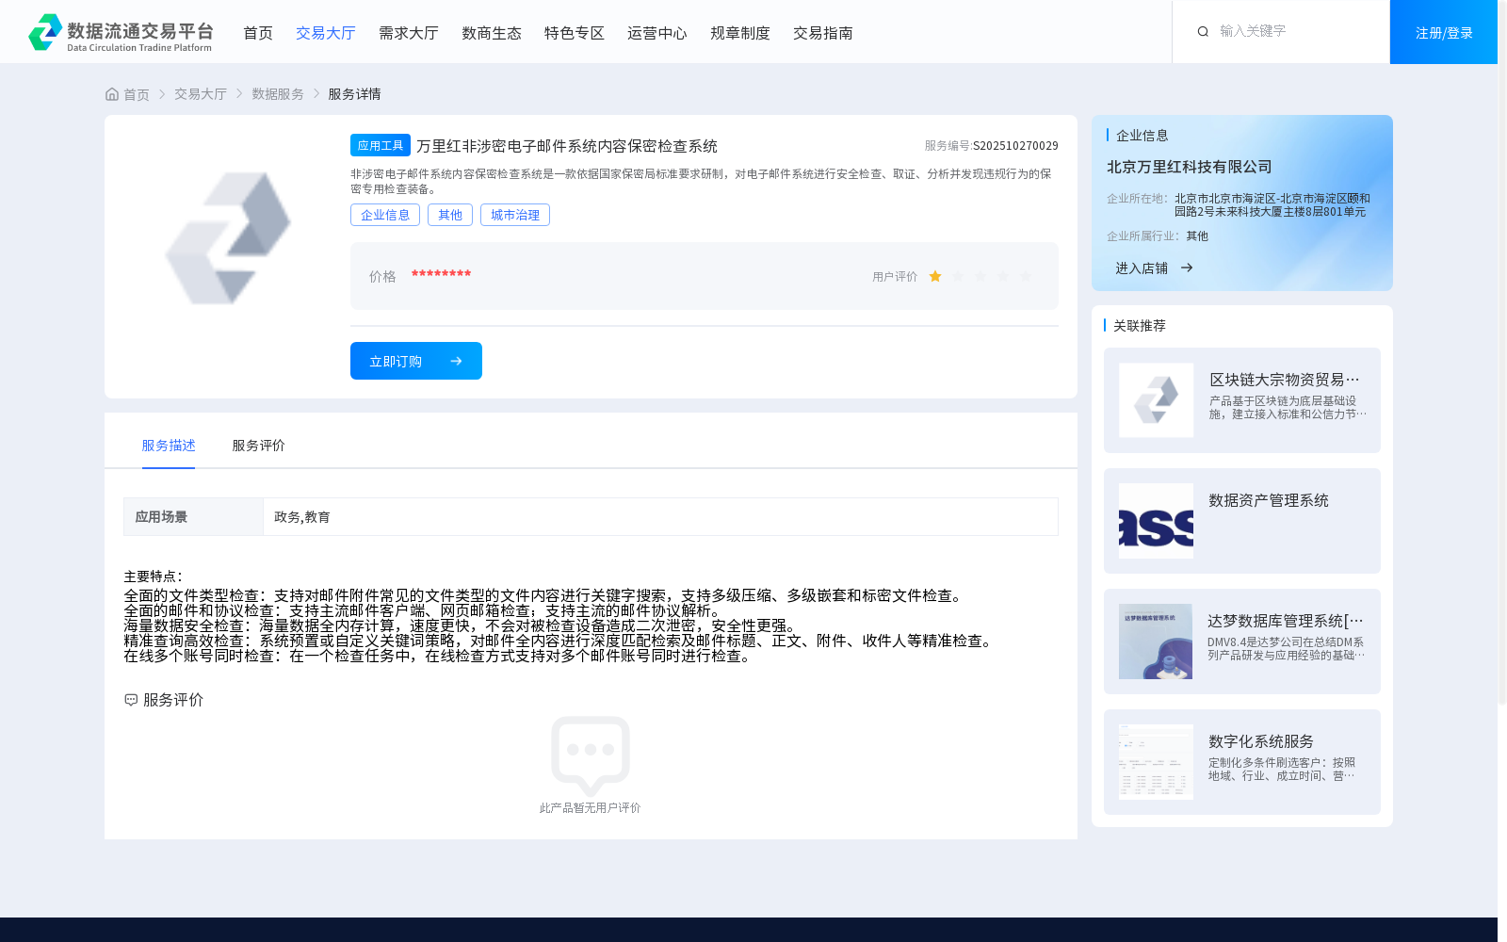Click the 应用工具 badge
The height and width of the screenshot is (942, 1507).
[x=381, y=145]
